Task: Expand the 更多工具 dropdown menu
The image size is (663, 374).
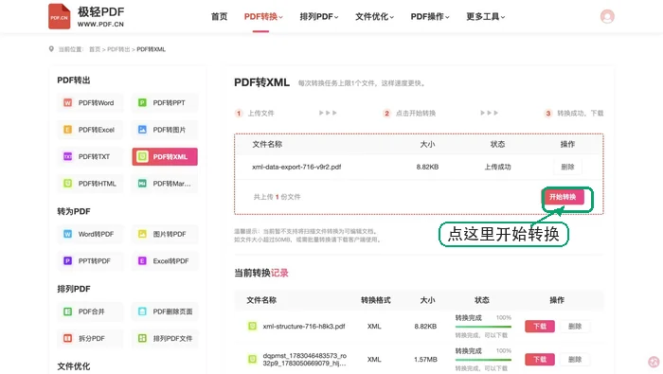Action: pos(485,17)
